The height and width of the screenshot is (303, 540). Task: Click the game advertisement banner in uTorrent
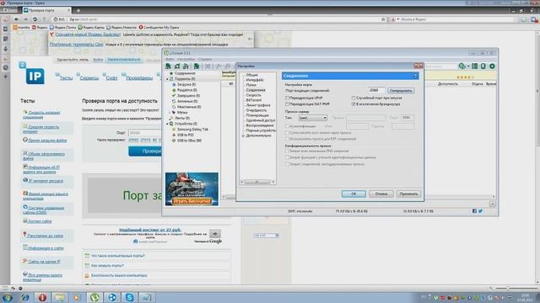coord(192,189)
